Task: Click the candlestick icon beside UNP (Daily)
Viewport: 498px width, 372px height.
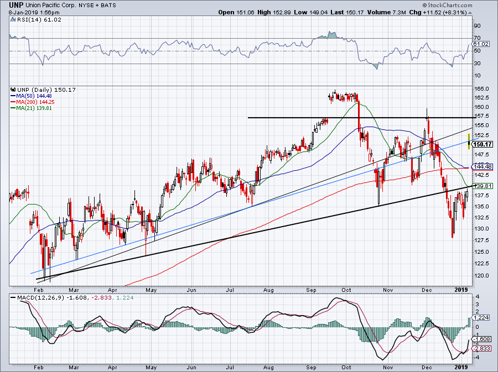Action: point(13,90)
